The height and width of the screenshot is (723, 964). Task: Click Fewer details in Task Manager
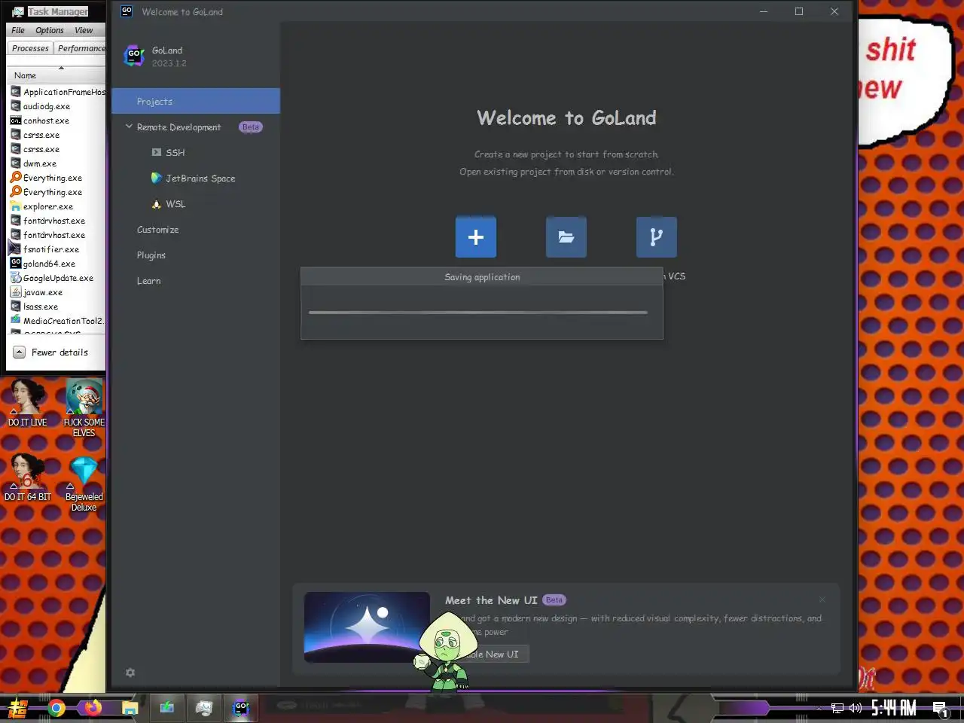(59, 352)
